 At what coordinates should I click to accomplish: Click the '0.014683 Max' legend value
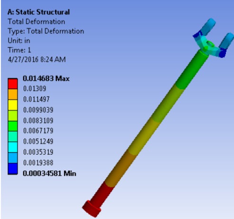click(x=46, y=78)
